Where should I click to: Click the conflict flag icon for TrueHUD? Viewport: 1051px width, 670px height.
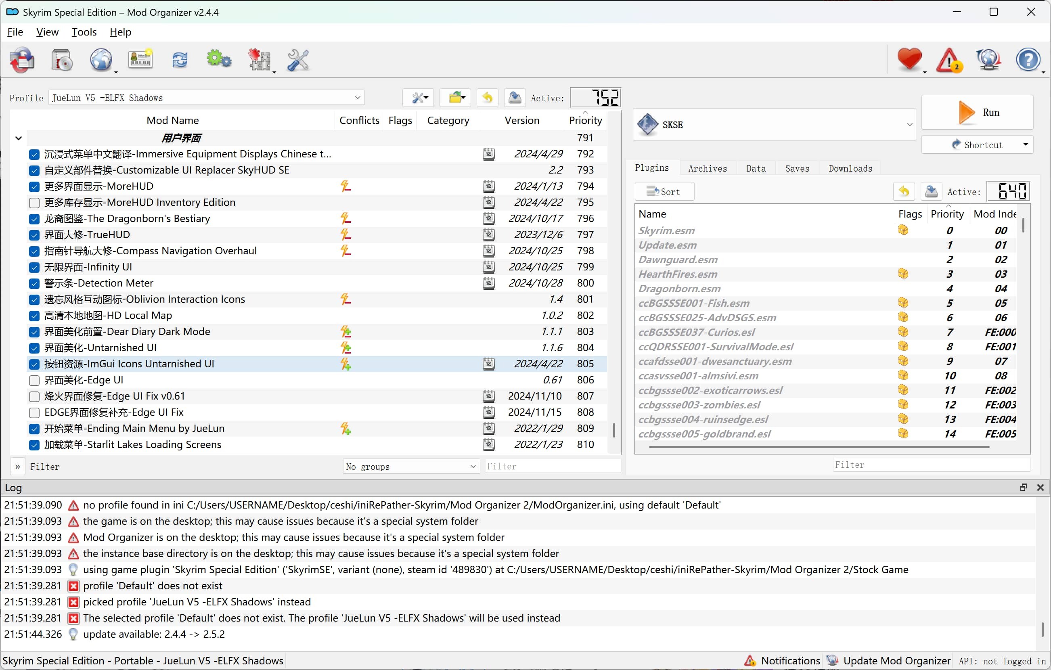click(x=345, y=235)
